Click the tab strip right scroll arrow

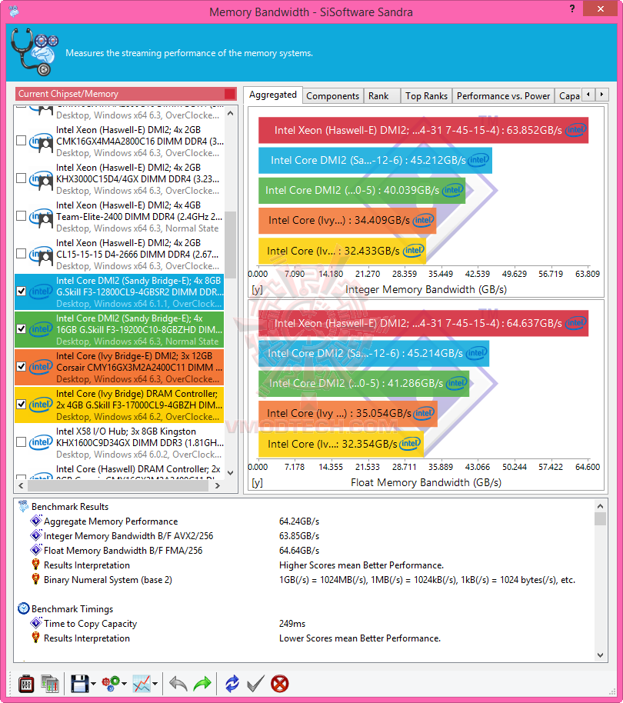pos(601,94)
